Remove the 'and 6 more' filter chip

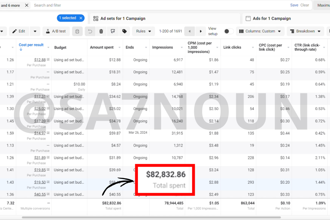point(27,5)
